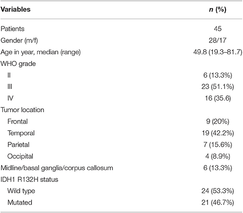The width and height of the screenshot is (243, 213).
Task: Click the IDH1 R132H status heading
Action: (x=29, y=180)
